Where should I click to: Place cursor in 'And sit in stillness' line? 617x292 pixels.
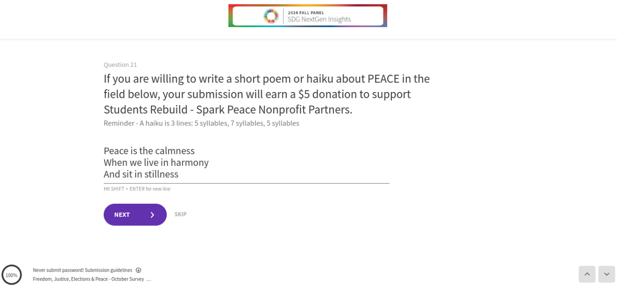141,174
